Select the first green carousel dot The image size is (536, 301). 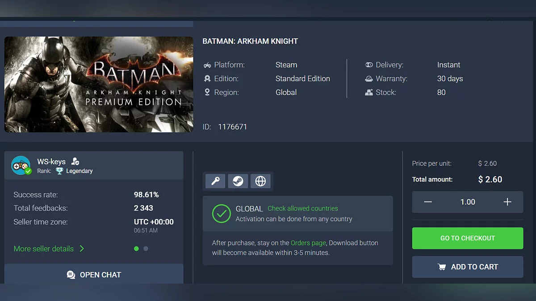pyautogui.click(x=136, y=248)
